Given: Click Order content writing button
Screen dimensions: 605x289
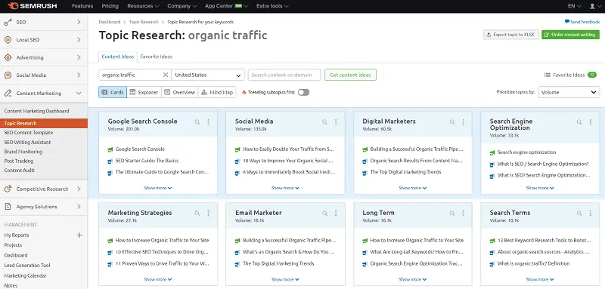Looking at the screenshot, I should click(x=570, y=35).
